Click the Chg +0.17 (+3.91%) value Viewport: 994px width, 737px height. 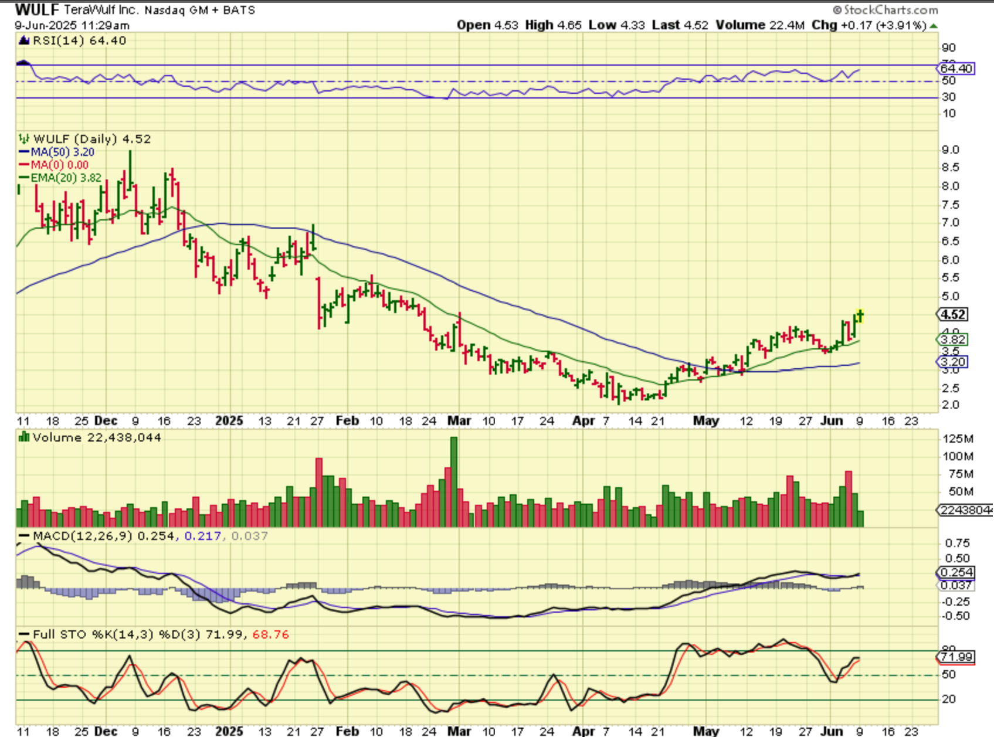point(869,25)
